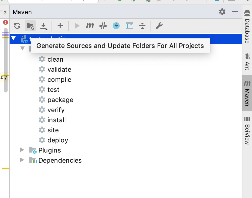Collapse the root Maven project node
Screen dimensions: 252x198
13,39
